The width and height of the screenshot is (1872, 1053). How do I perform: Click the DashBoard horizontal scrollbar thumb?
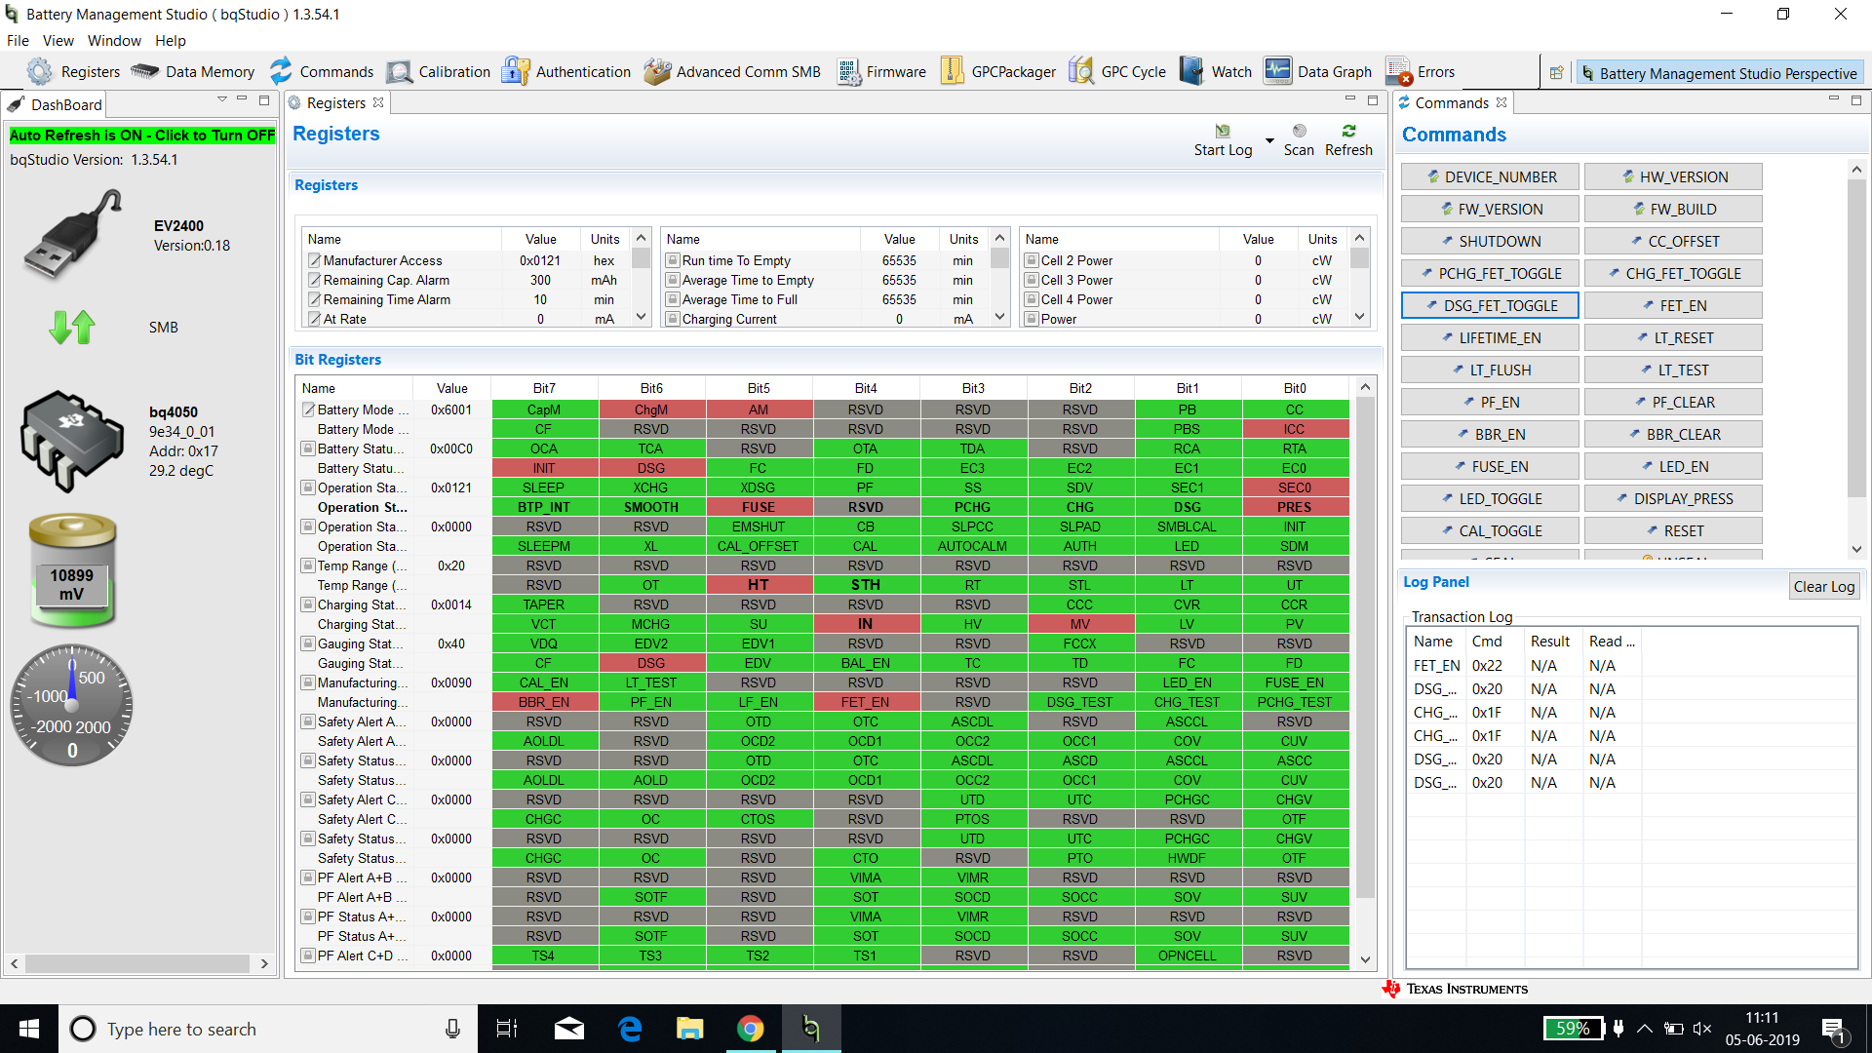pos(136,963)
